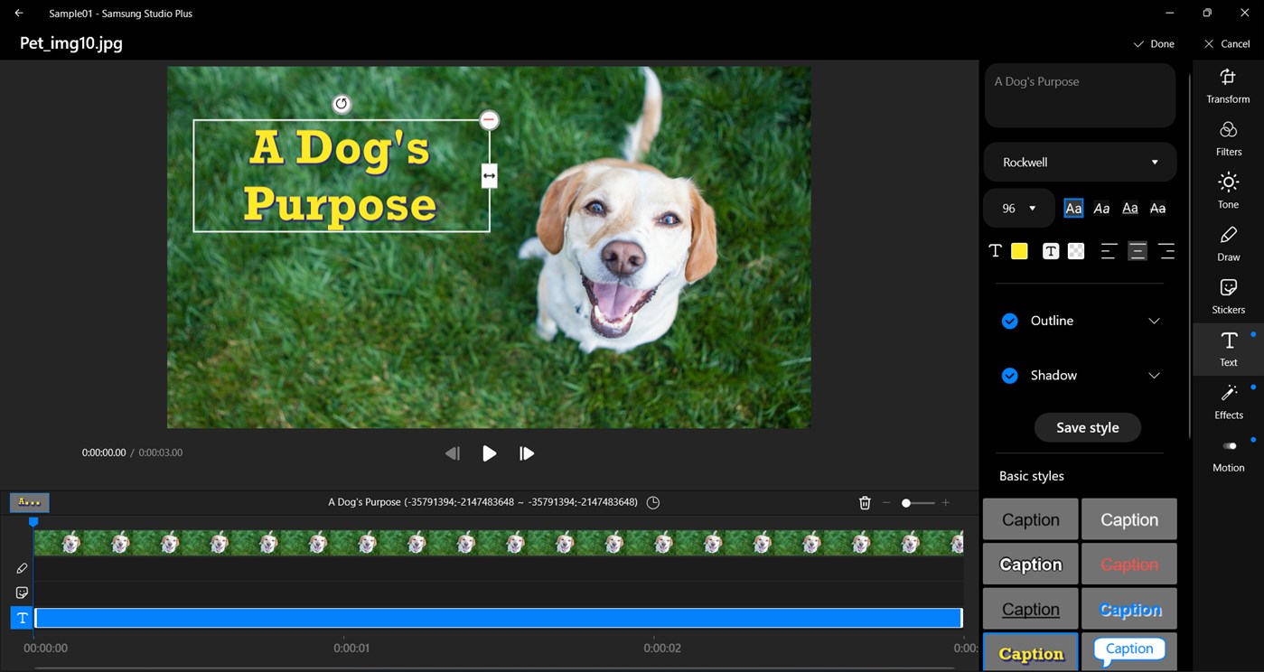1264x672 pixels.
Task: Click the 0:00:01 mark on the timeline ruler
Action: coord(351,648)
